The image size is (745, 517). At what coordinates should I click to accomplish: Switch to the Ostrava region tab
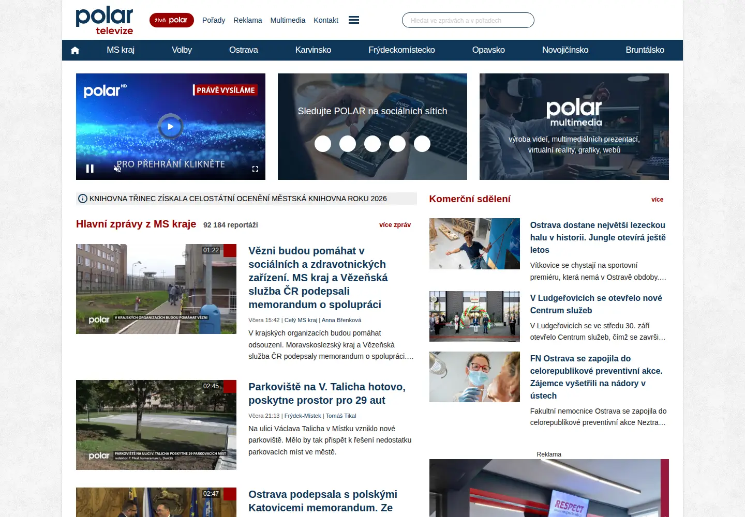pyautogui.click(x=244, y=50)
